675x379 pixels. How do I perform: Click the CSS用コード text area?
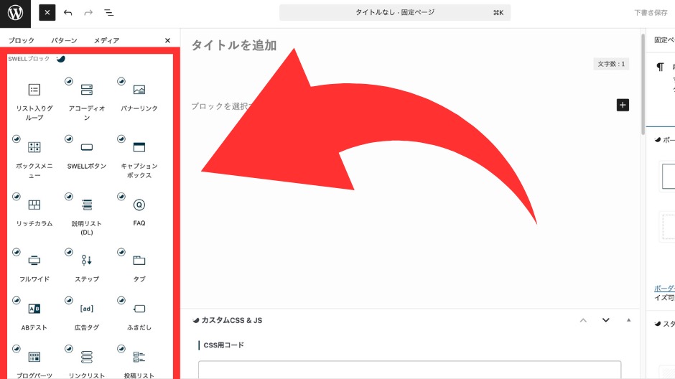coord(409,370)
